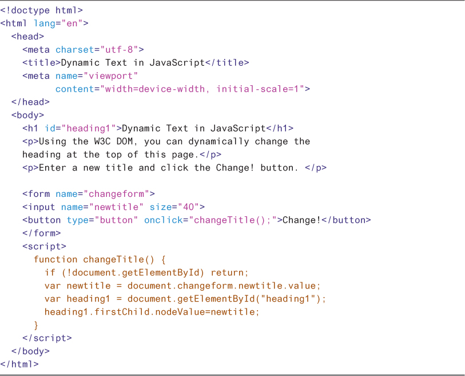Click the 'heading at the top of this page' line
Viewport: 465px width, 376px height.
click(x=122, y=155)
